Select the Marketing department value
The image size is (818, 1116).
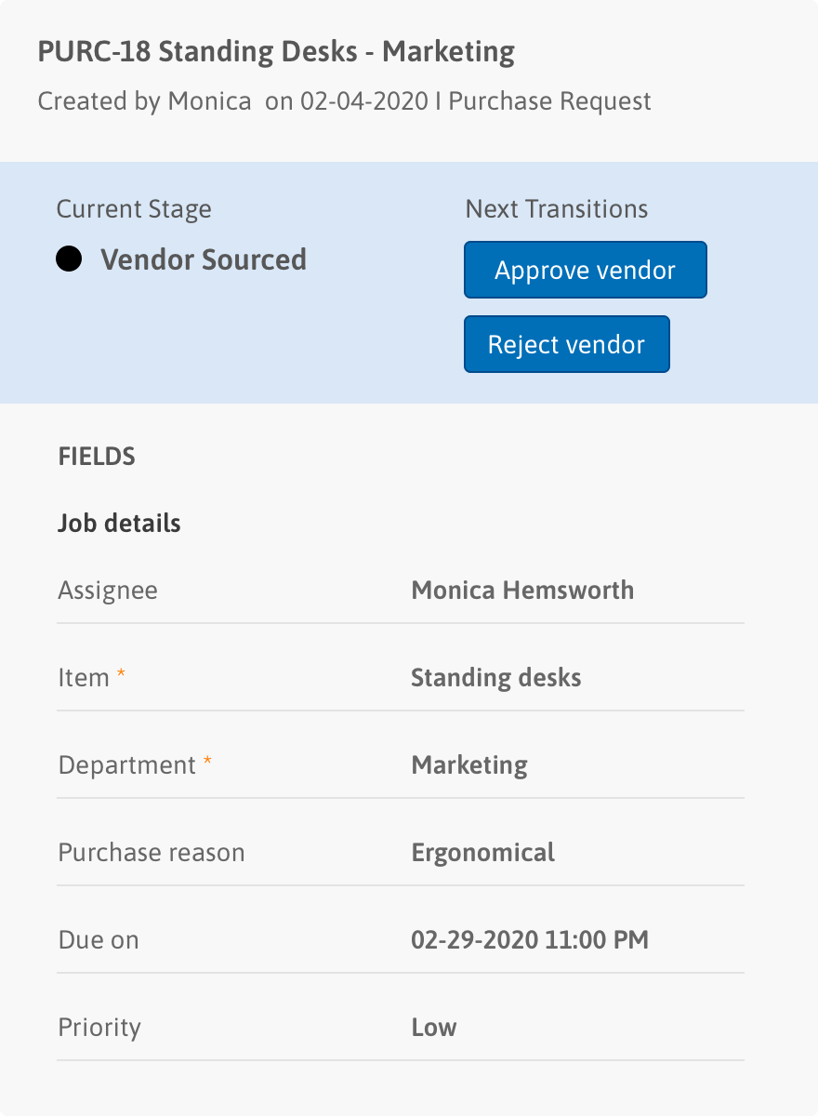[469, 765]
